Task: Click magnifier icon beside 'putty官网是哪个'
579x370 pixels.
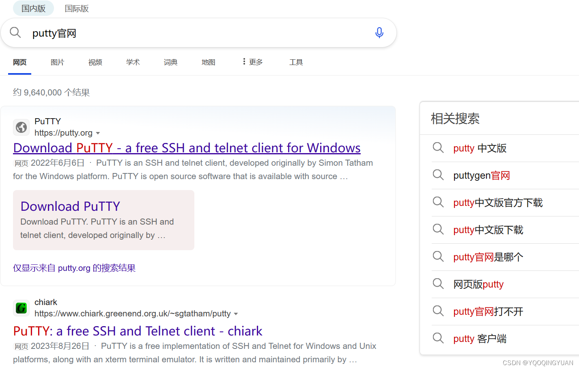Action: tap(438, 257)
